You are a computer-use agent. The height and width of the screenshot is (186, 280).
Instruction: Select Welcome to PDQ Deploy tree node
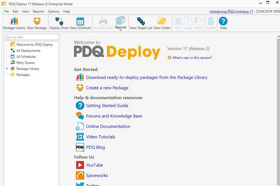coord(35,44)
